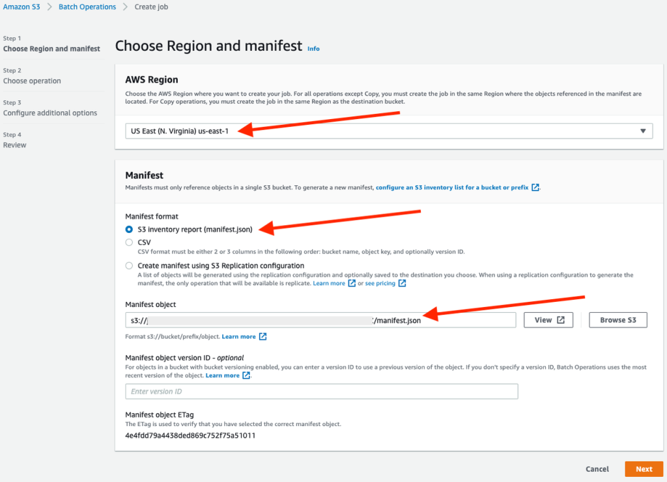Viewport: 667px width, 482px height.
Task: Click the orange Next button
Action: [x=644, y=468]
